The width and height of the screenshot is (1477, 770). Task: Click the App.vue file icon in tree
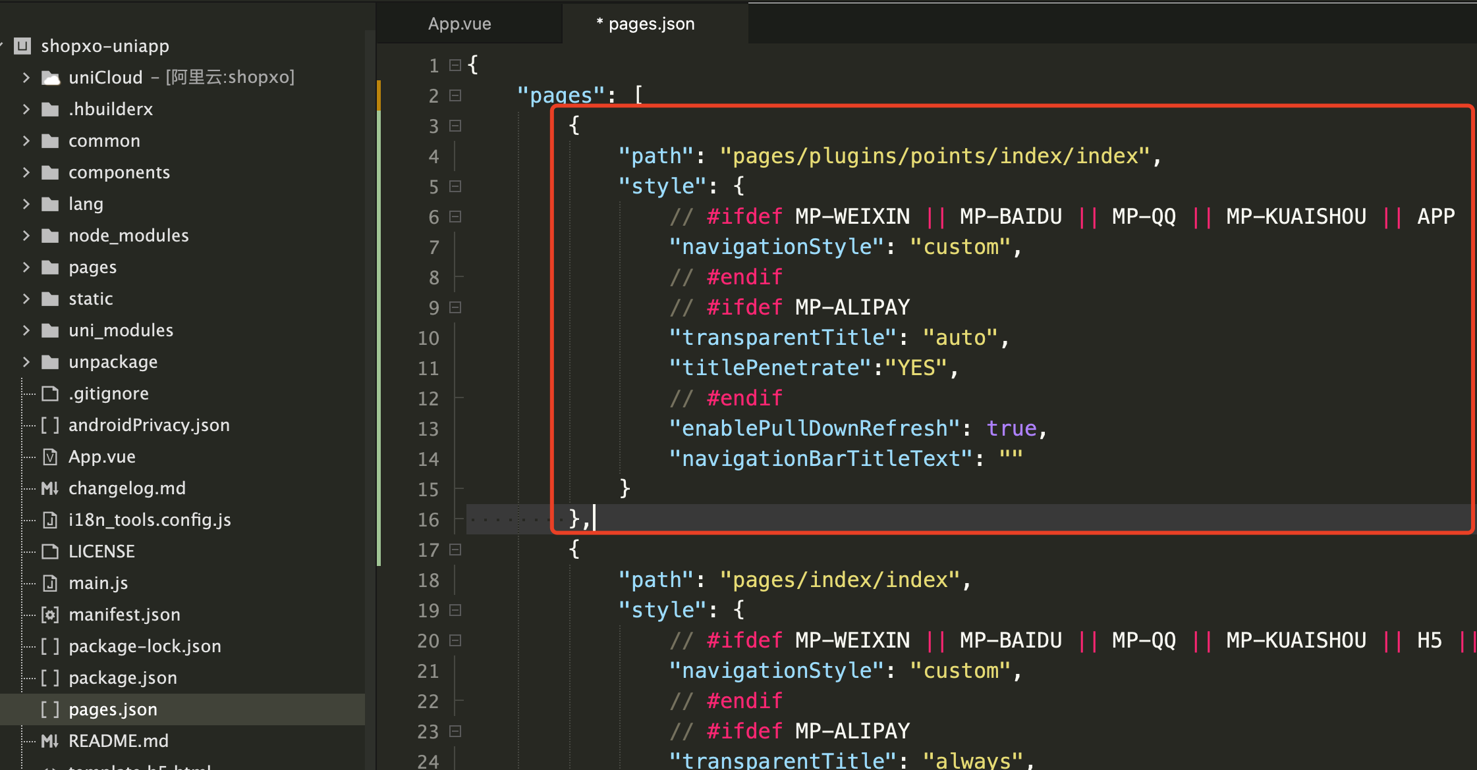tap(50, 457)
